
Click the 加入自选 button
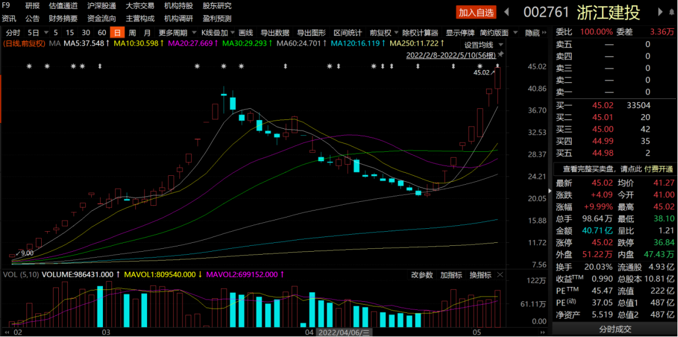(476, 12)
